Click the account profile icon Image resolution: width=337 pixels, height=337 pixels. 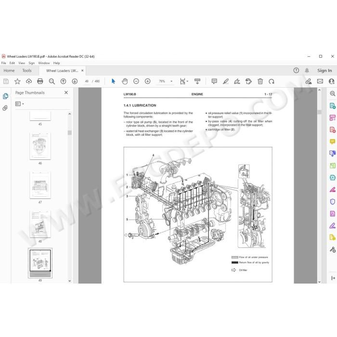332,81
